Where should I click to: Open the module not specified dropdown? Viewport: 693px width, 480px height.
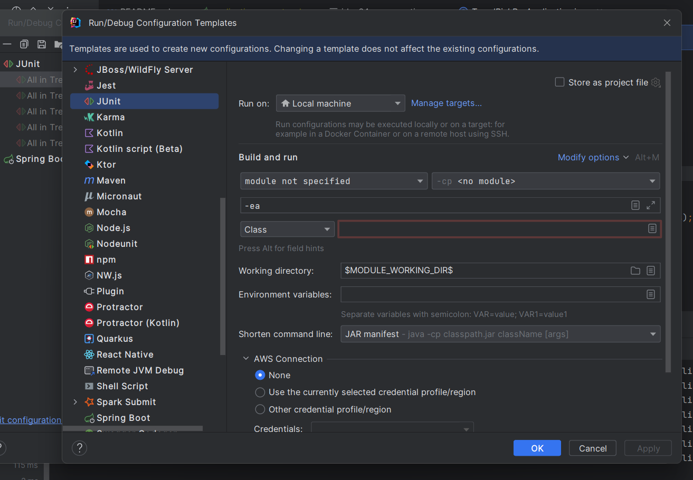click(x=334, y=181)
